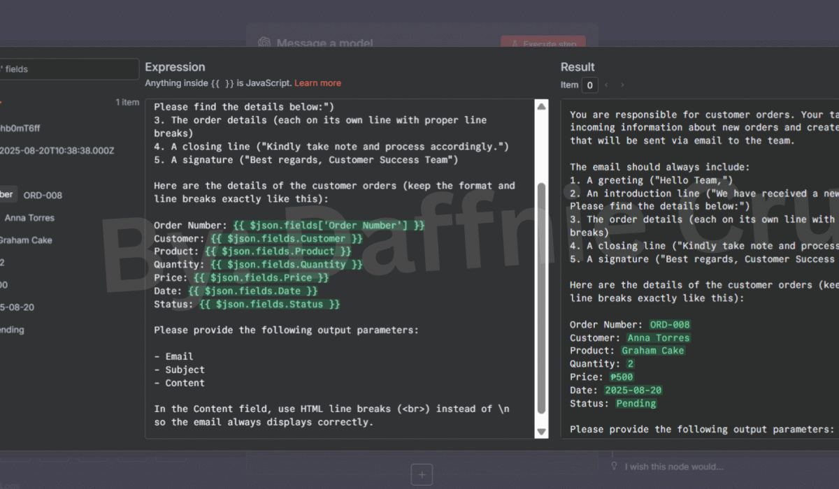Click the Result item number box
The image size is (839, 489).
point(590,85)
